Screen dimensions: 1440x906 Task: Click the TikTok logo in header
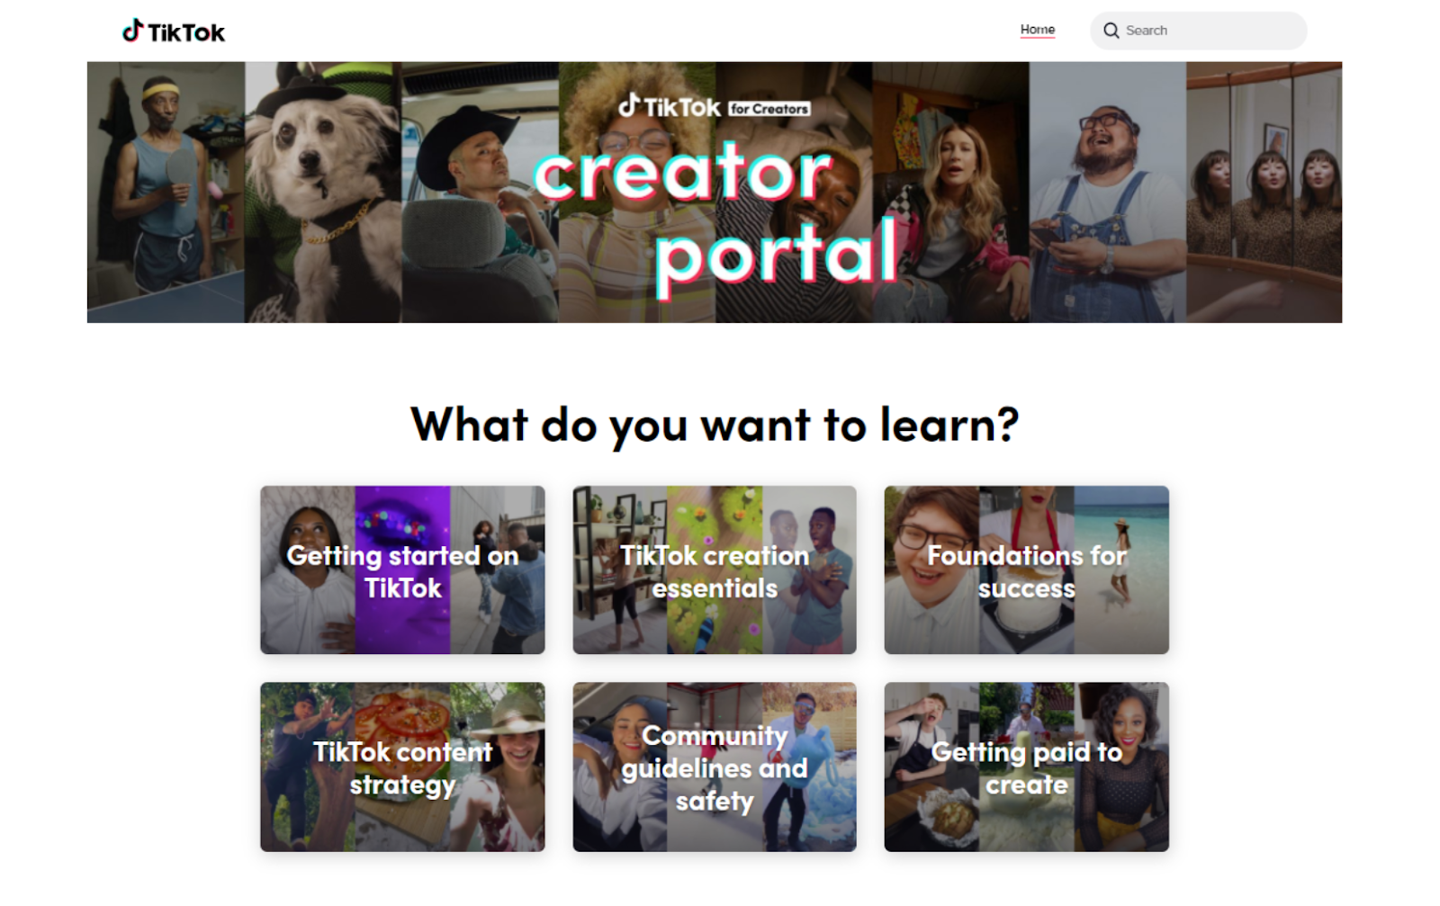[174, 31]
